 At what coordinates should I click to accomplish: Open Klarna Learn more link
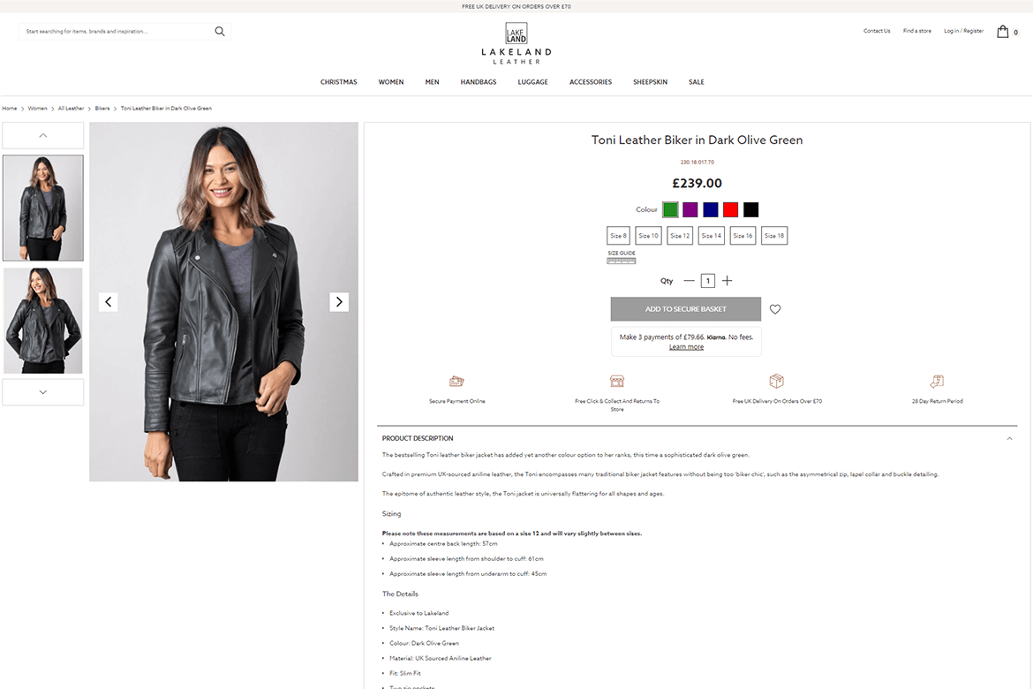pyautogui.click(x=687, y=347)
